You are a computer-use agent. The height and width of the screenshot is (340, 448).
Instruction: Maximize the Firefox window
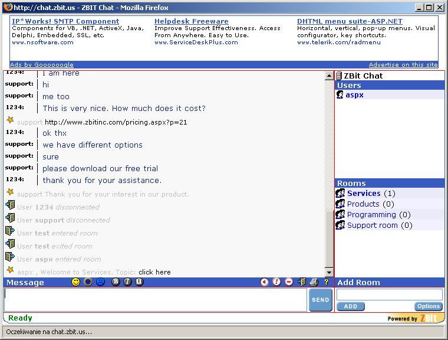tap(429, 8)
